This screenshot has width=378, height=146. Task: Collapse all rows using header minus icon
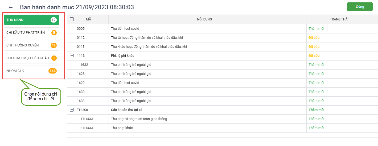coord(71,19)
